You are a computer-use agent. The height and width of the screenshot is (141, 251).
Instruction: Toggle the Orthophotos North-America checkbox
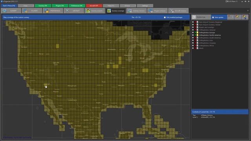click(x=193, y=35)
